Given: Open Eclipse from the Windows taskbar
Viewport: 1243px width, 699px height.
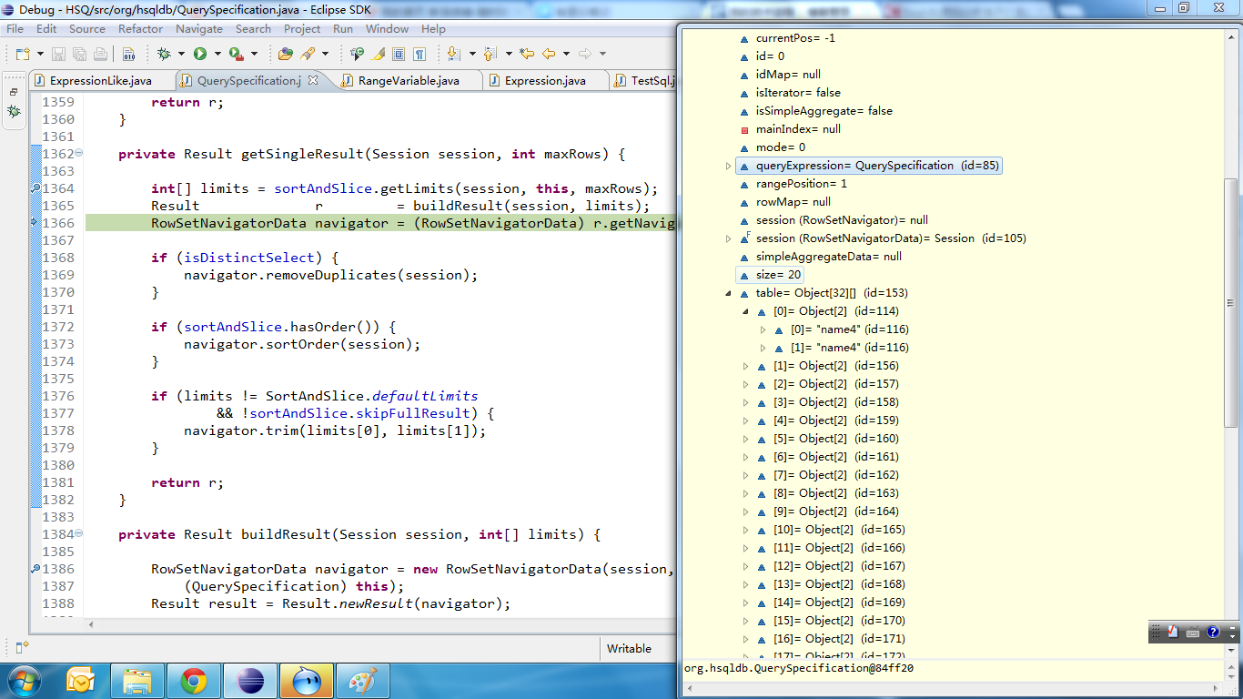Looking at the screenshot, I should coord(248,680).
